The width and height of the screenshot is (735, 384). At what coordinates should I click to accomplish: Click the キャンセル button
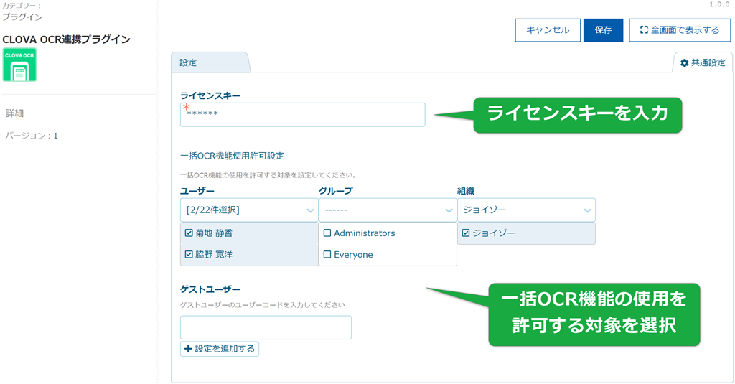click(x=548, y=30)
